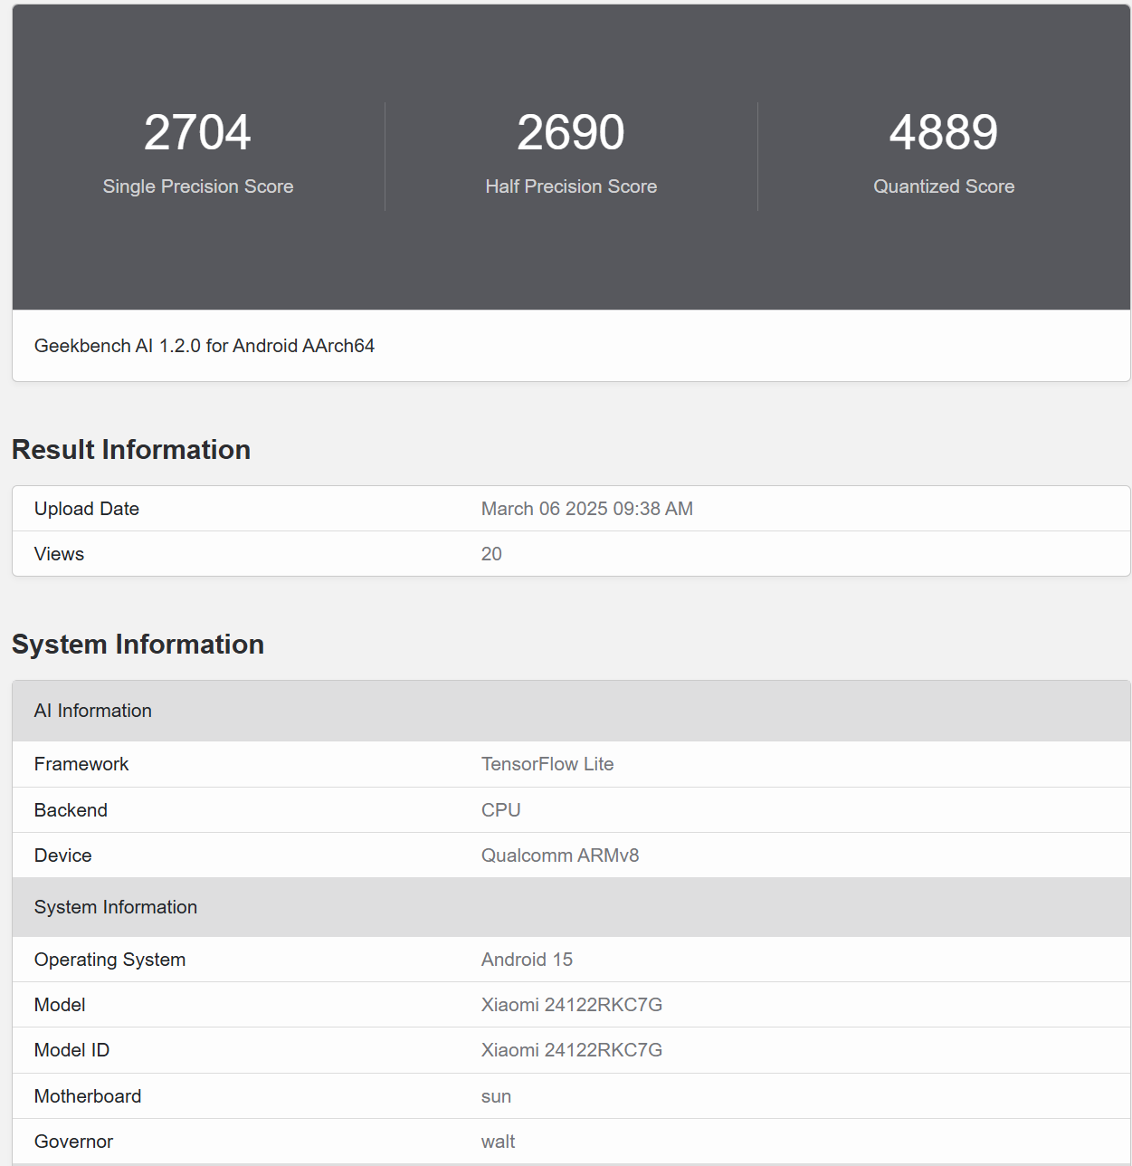This screenshot has width=1132, height=1166.
Task: Click the Geekbench AI 1.2.0 version text
Action: pyautogui.click(x=205, y=346)
